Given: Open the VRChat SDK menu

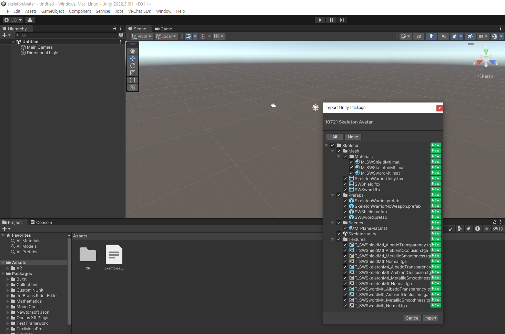Looking at the screenshot, I should 140,11.
